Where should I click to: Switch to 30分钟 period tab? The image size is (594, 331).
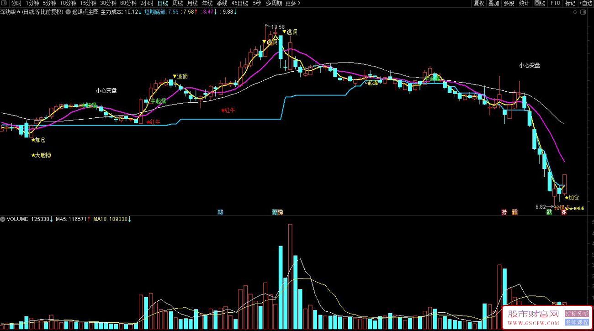108,3
